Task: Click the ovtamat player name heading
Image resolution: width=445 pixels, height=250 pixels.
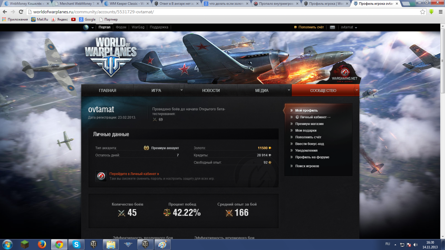Action: (101, 110)
